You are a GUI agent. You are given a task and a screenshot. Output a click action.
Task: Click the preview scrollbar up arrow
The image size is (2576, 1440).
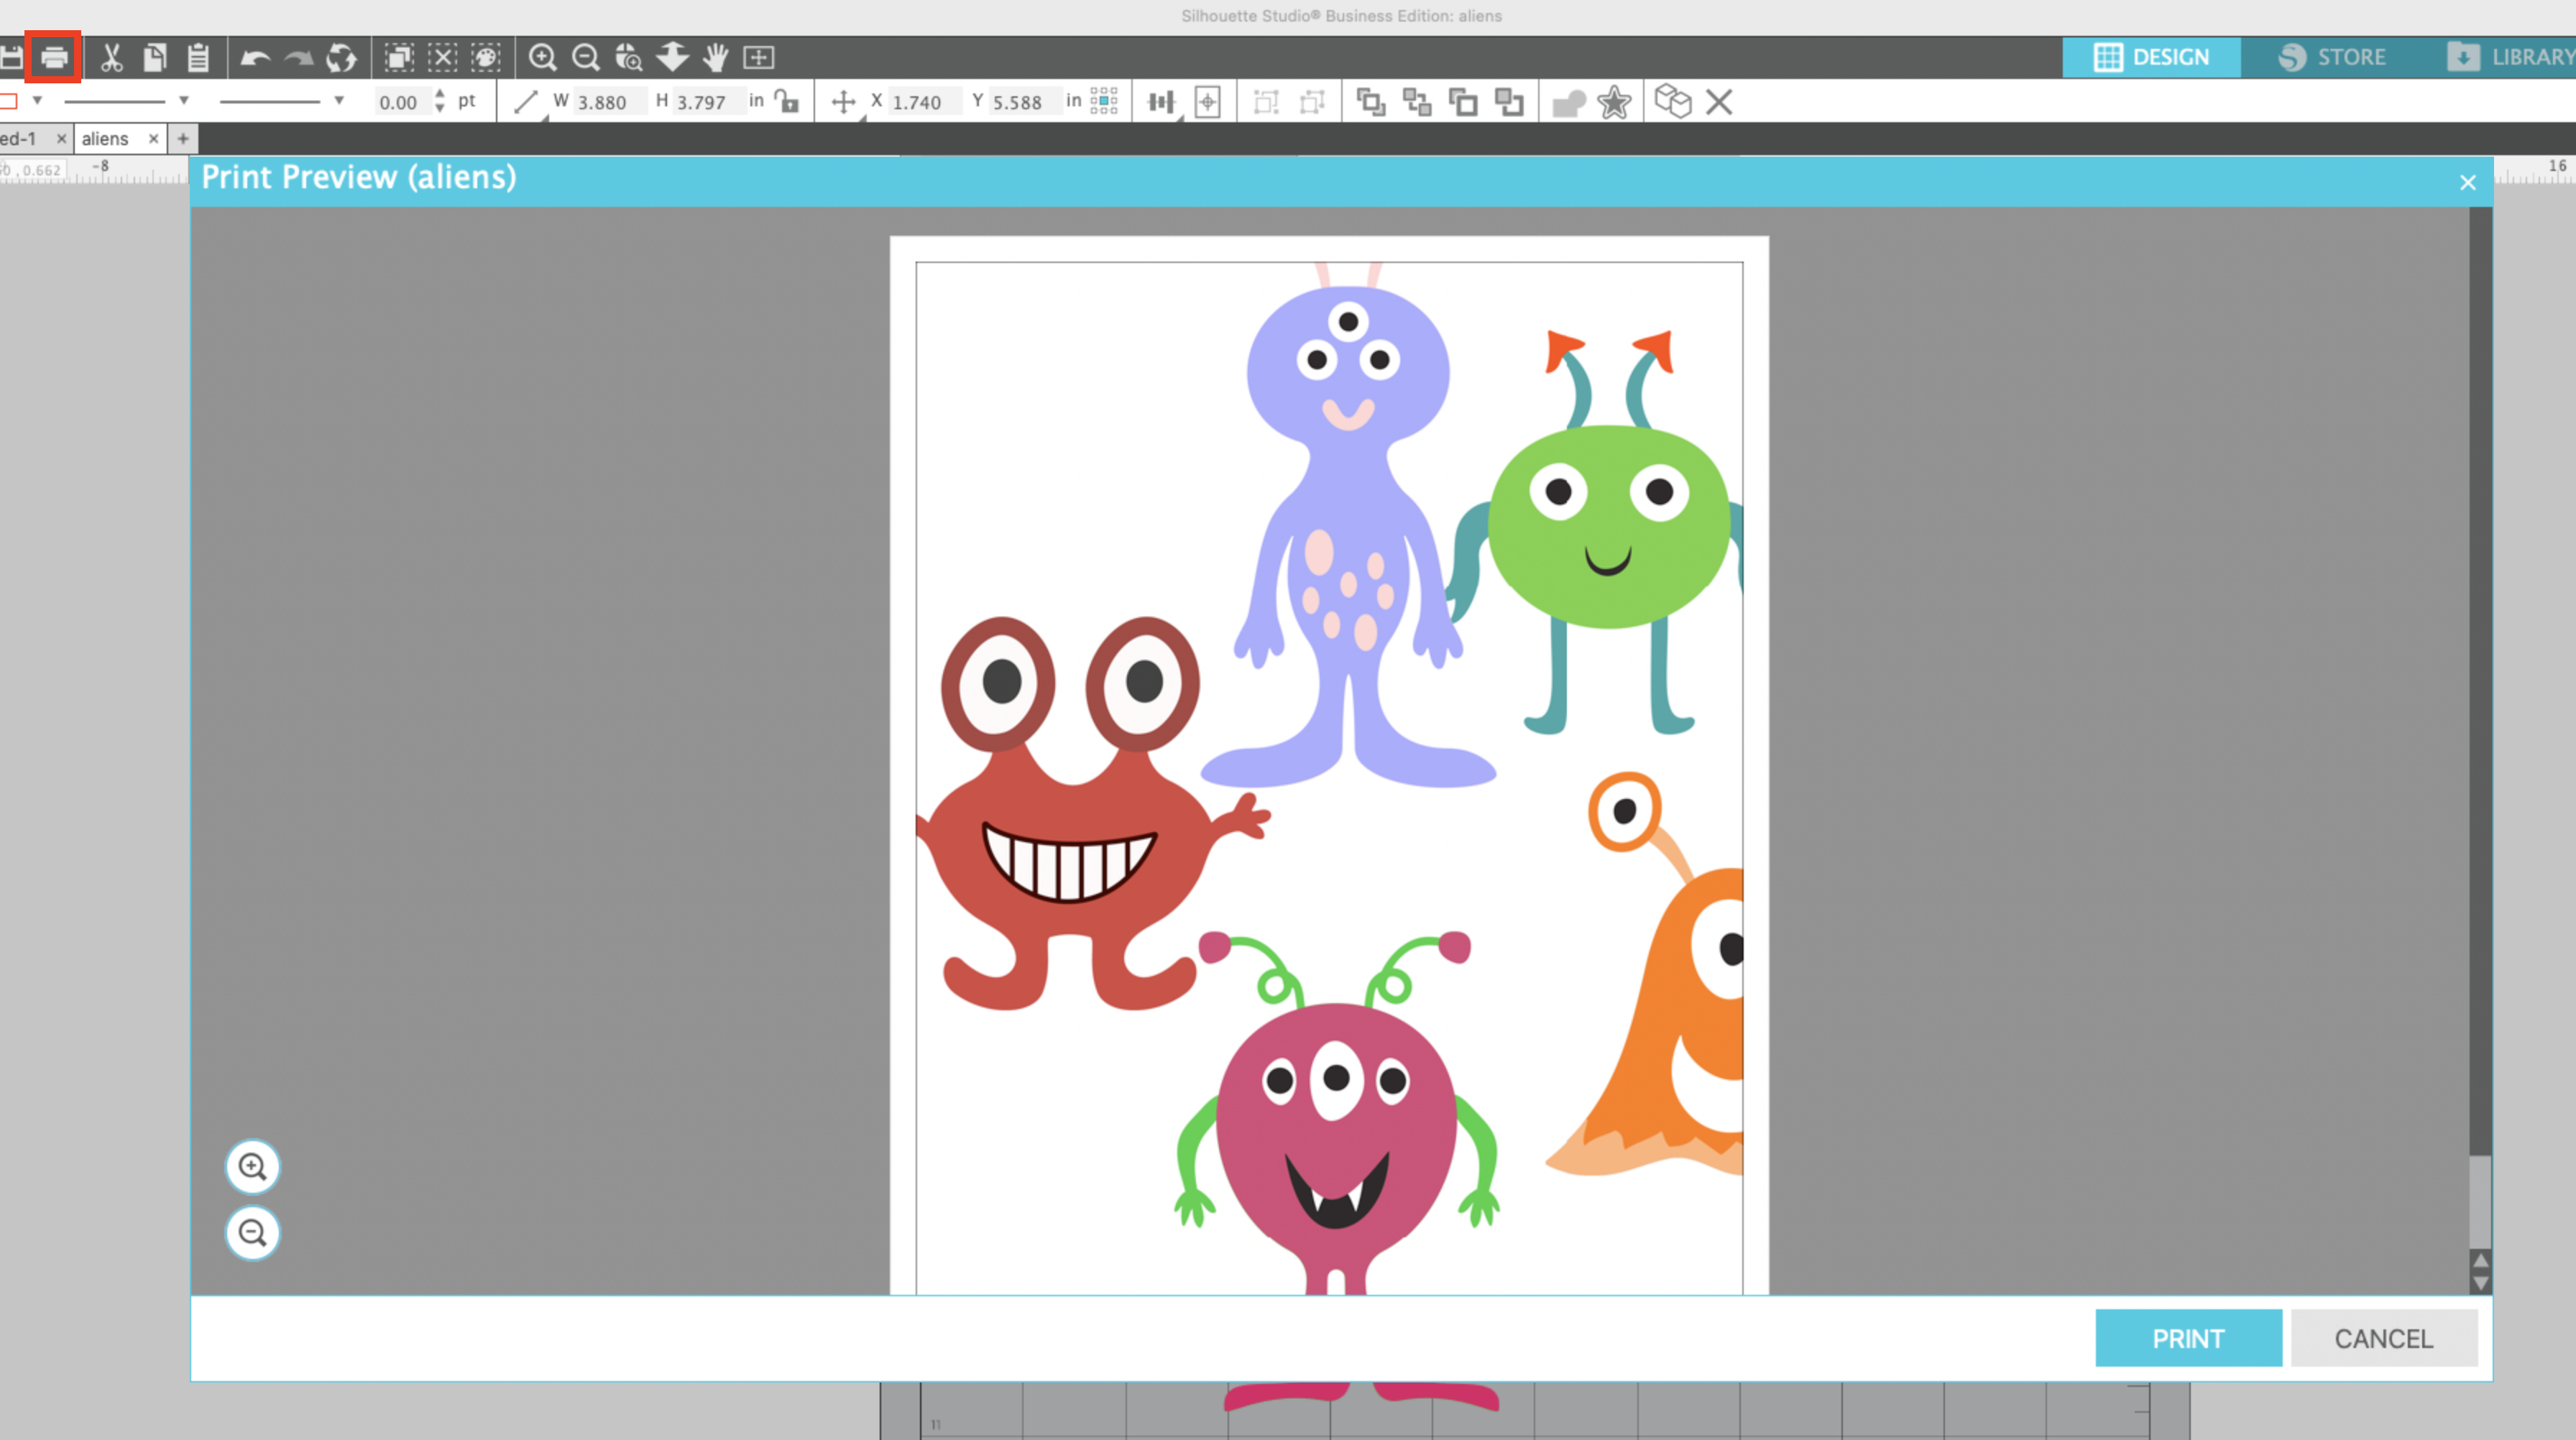click(2480, 1260)
